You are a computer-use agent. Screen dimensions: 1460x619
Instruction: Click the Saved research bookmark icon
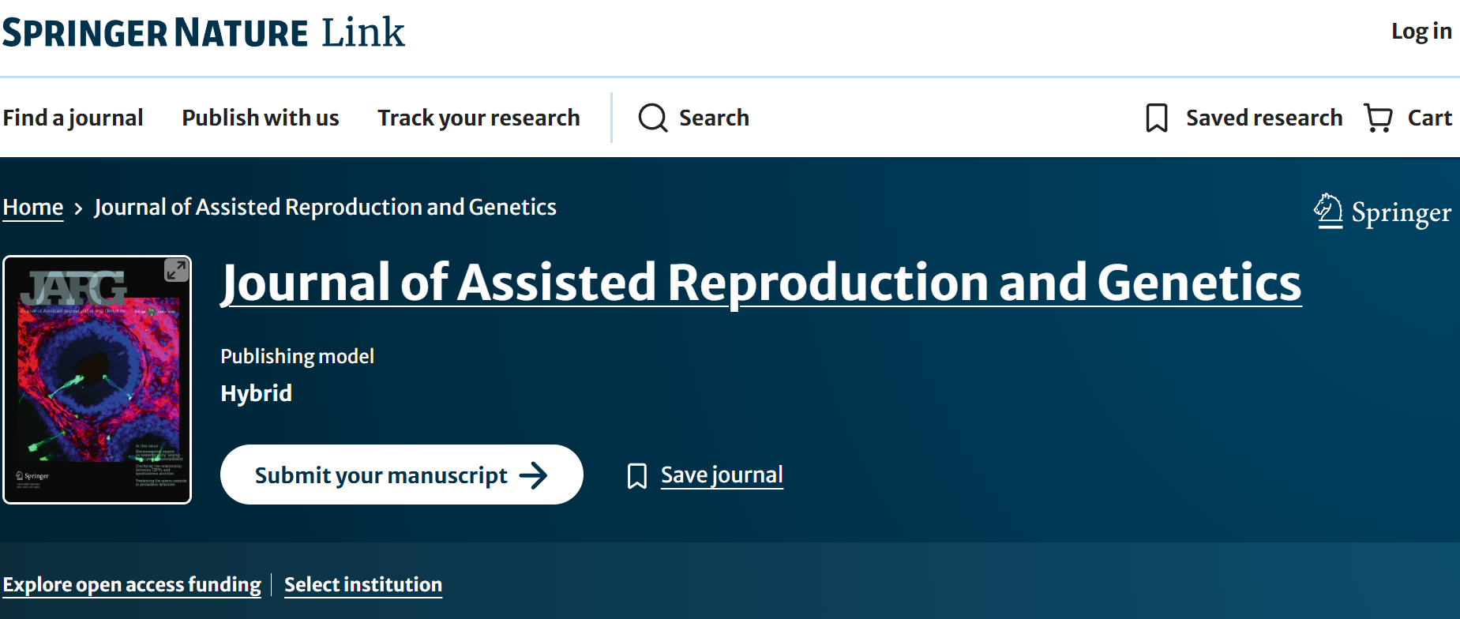(1157, 118)
